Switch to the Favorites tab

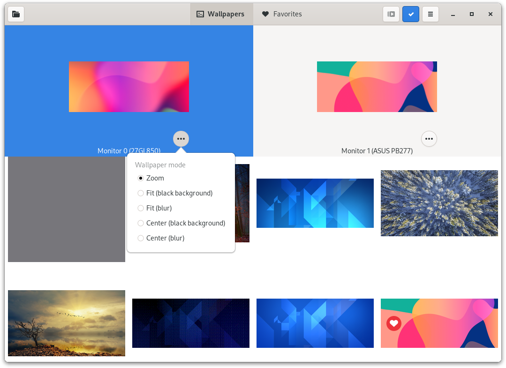282,14
